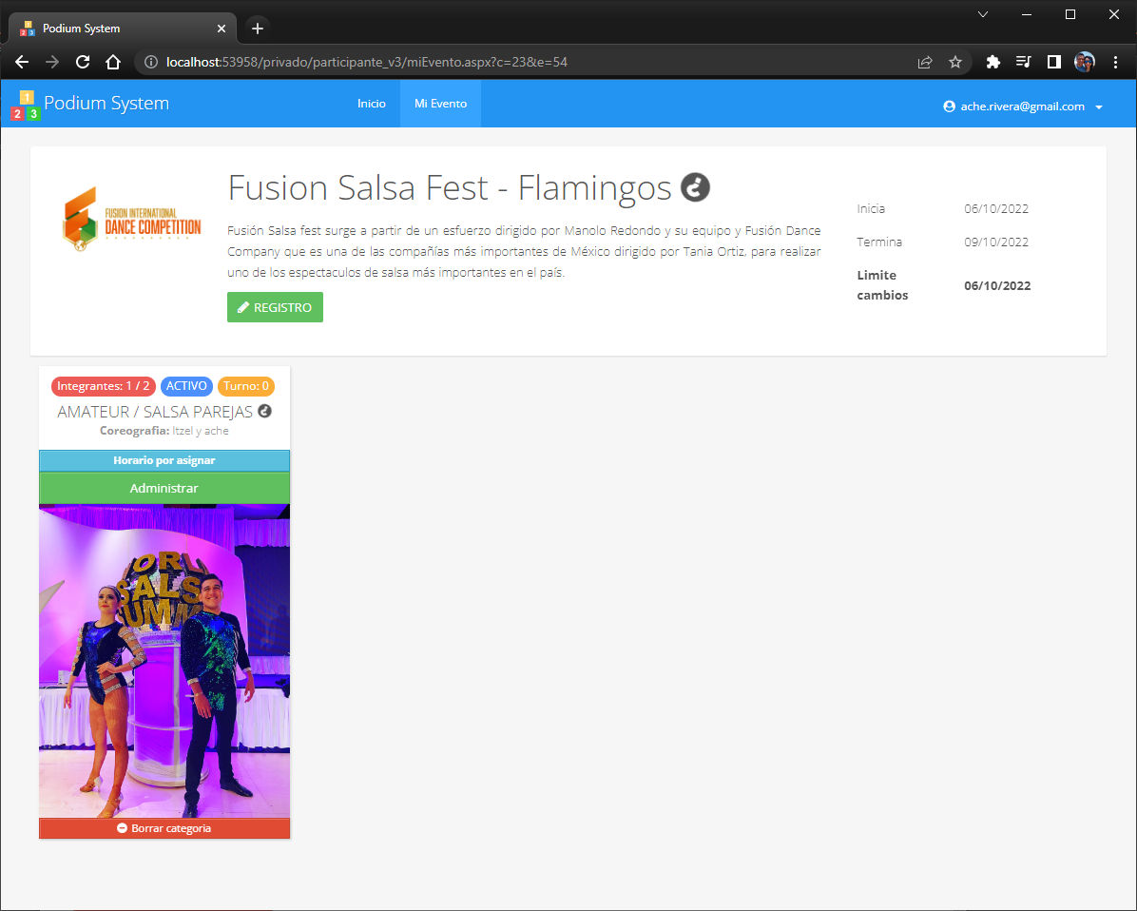The height and width of the screenshot is (911, 1137).
Task: Open info icon beside AMATEUR / SALSA PAREJAS
Action: [x=264, y=411]
